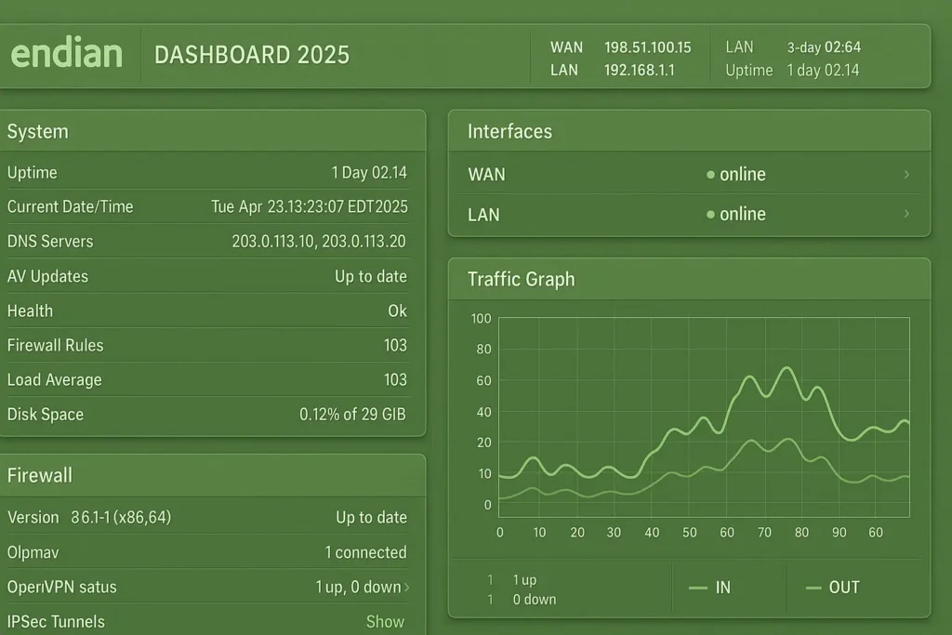The image size is (952, 635).
Task: Toggle the OUT series label in legend
Action: [844, 588]
